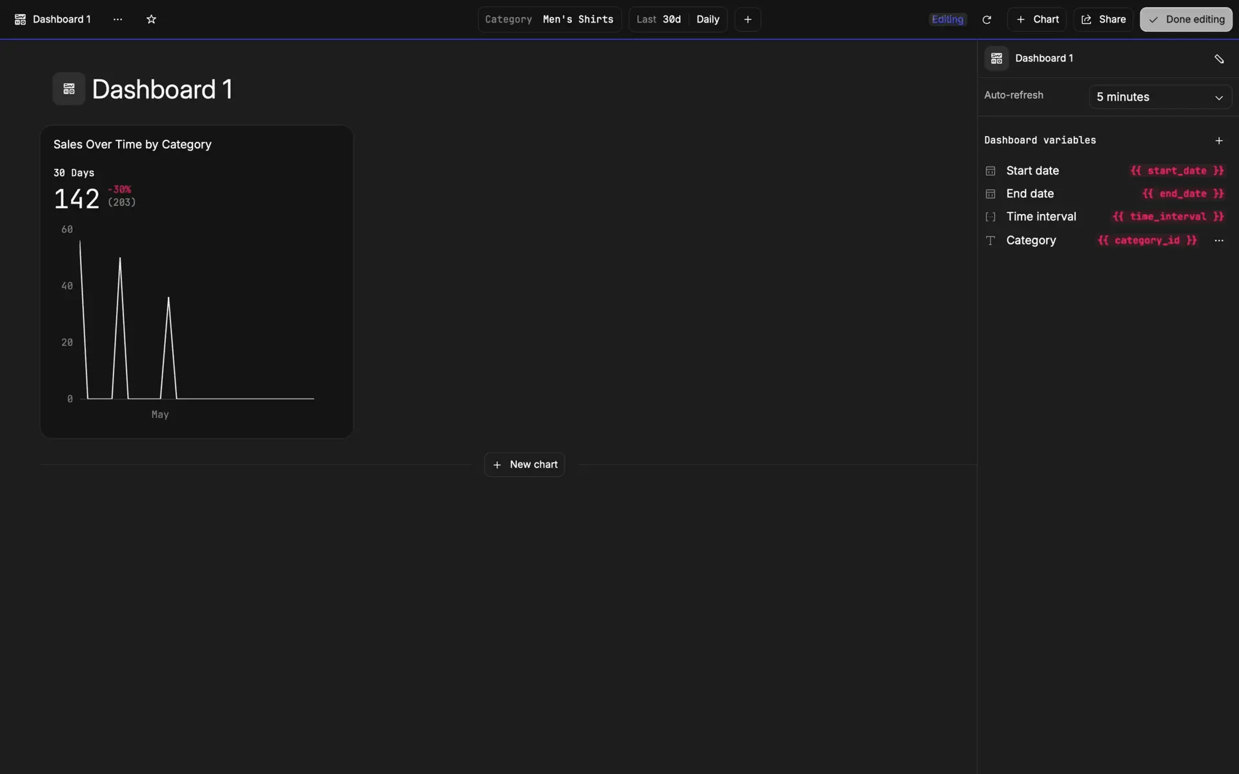Click Done editing button
Viewport: 1239px width, 774px height.
point(1185,19)
